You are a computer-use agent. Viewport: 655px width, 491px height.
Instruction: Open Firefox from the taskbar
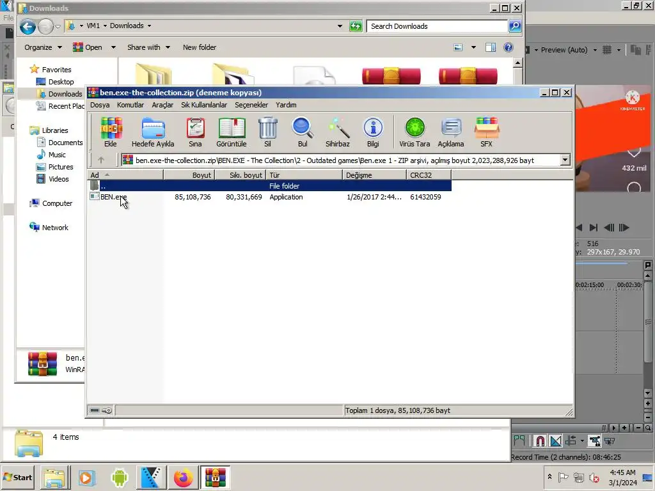point(184,478)
